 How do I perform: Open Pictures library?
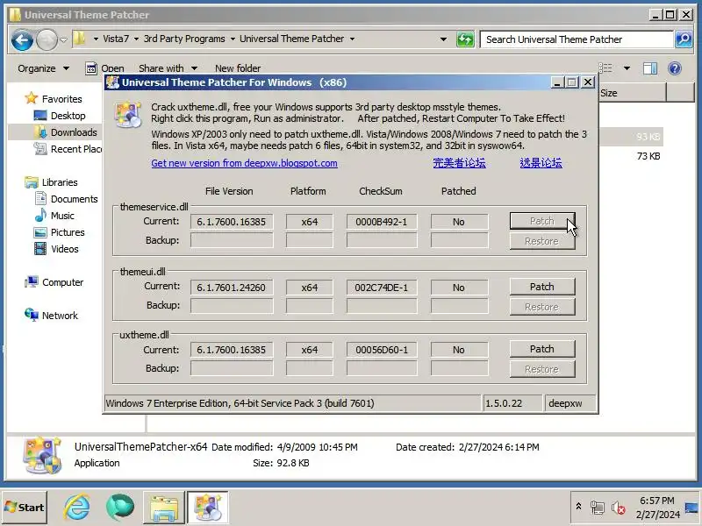[x=59, y=232]
